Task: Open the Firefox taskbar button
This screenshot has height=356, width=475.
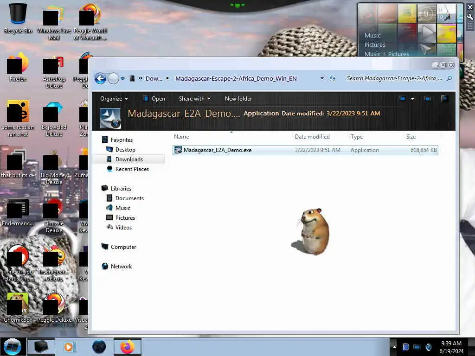Action: (x=128, y=347)
